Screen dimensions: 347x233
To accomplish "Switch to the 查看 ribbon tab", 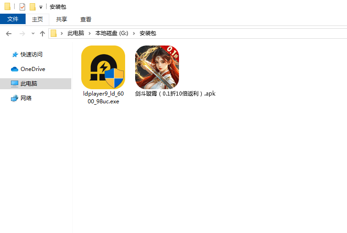I will (x=86, y=19).
